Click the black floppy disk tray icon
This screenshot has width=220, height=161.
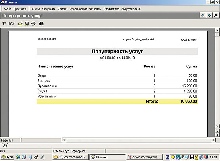192,157
